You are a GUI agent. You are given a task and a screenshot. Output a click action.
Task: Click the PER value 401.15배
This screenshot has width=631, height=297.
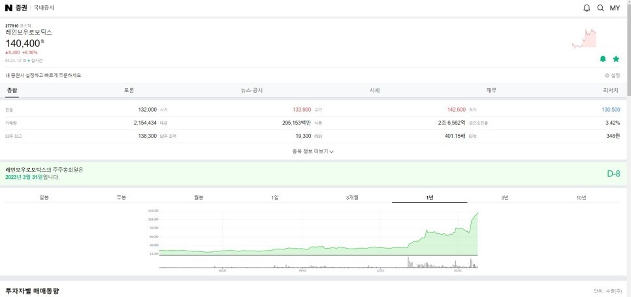455,136
